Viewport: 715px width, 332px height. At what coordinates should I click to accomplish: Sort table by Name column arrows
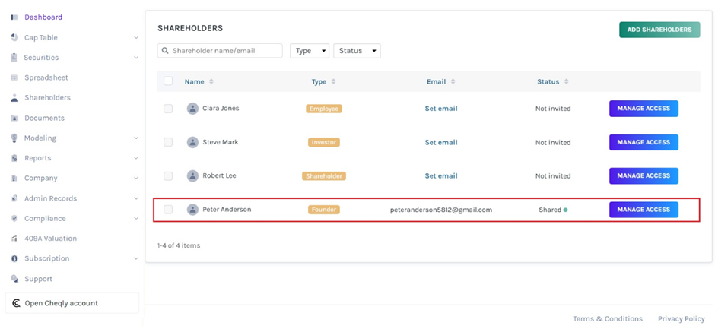click(211, 81)
